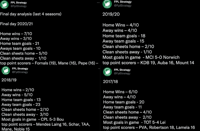This screenshot has width=200, height=131.
Task: Click the 'Final day analysis (last 4 seasons)' text
Action: coord(31,14)
